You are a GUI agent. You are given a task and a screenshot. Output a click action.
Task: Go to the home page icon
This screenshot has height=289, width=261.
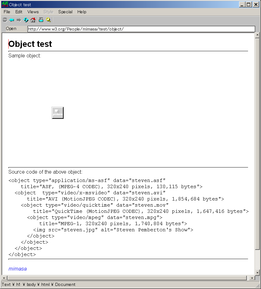point(33,20)
